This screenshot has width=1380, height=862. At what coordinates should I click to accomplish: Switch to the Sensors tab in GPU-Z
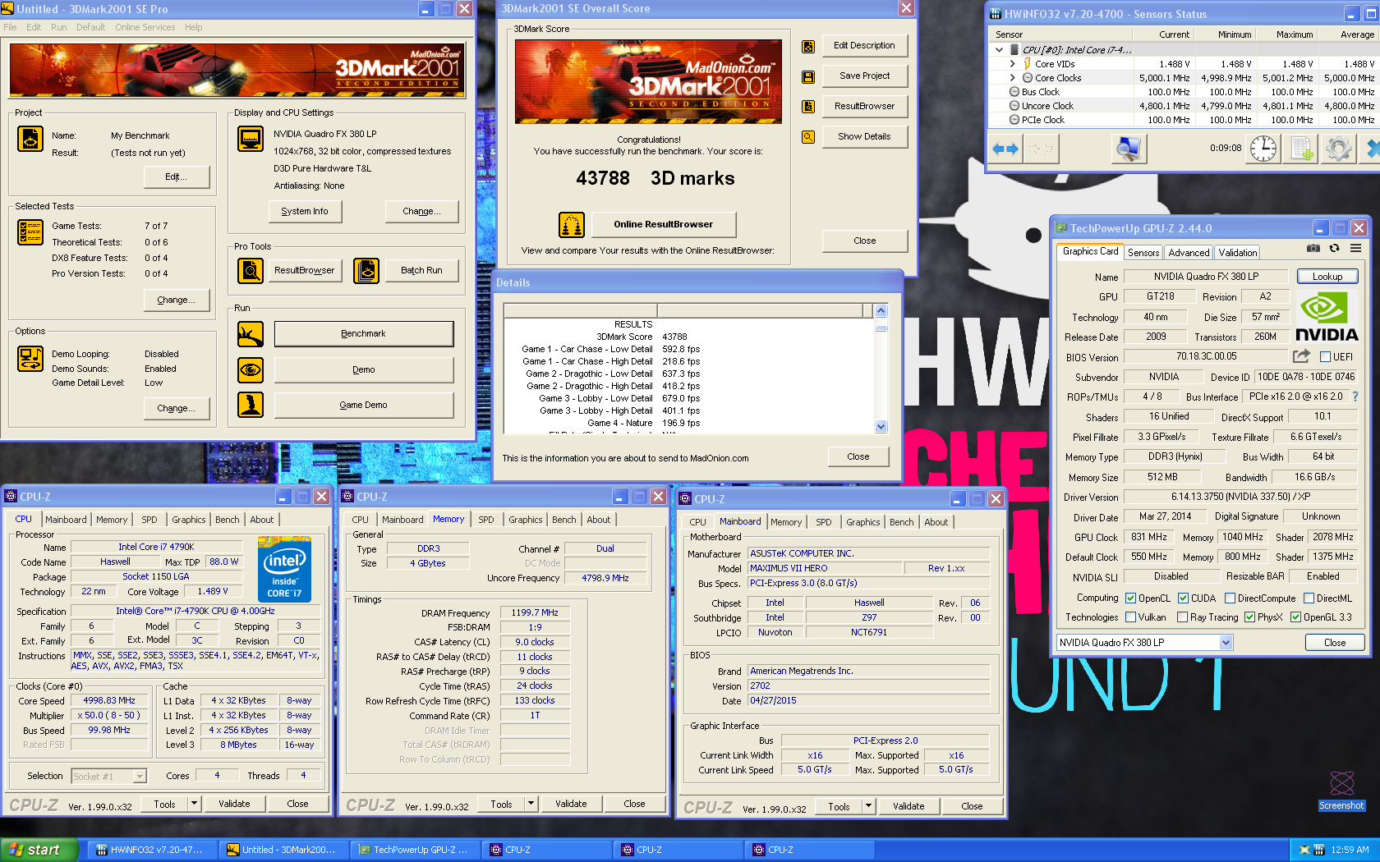(x=1143, y=253)
